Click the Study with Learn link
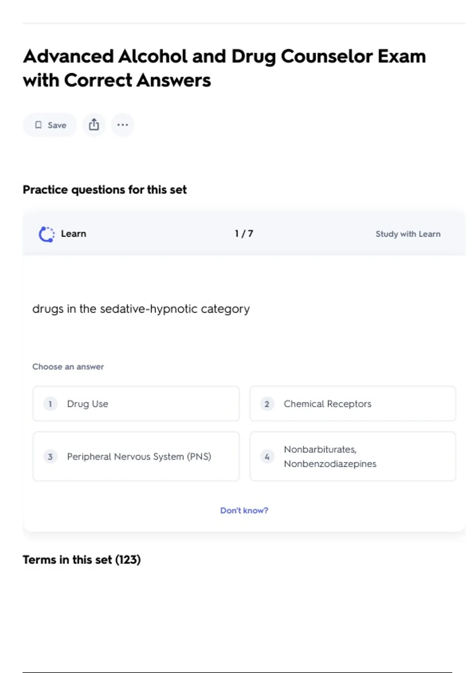 click(408, 234)
